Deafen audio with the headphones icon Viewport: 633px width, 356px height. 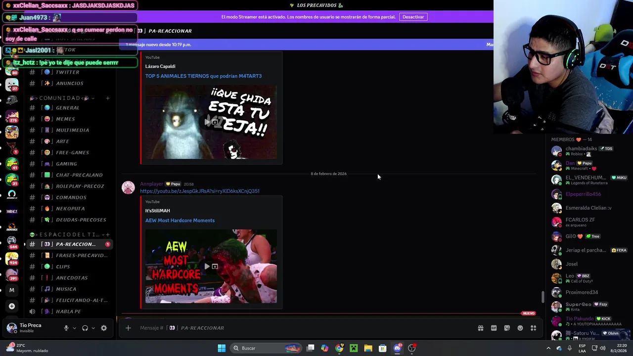pyautogui.click(x=85, y=328)
